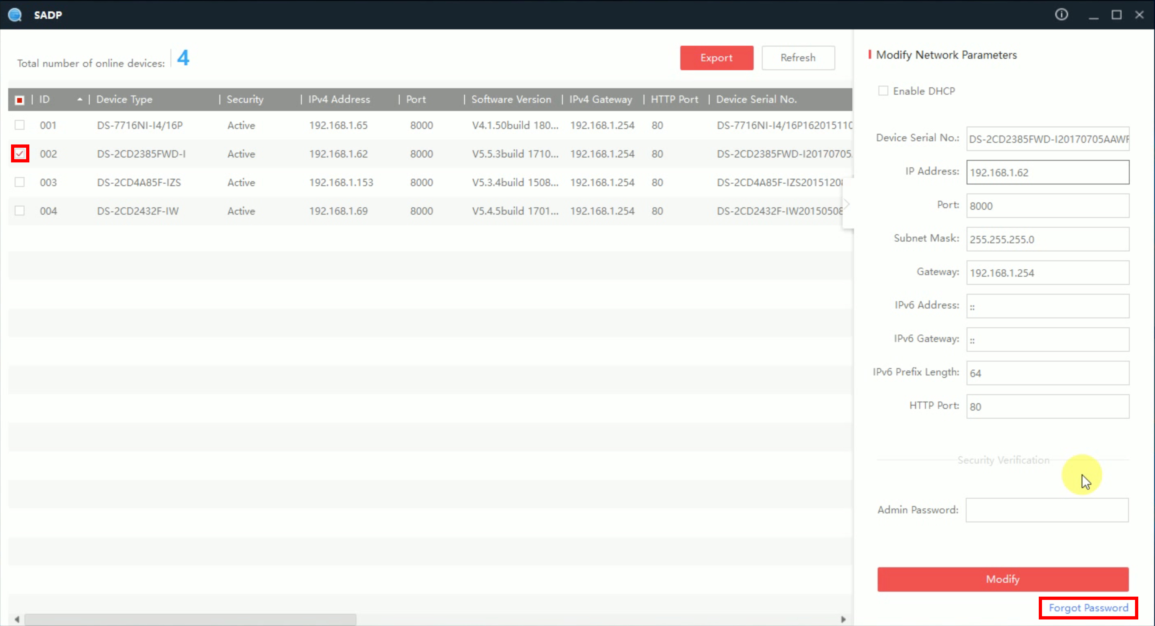Click the Refresh button
This screenshot has width=1155, height=626.
798,57
